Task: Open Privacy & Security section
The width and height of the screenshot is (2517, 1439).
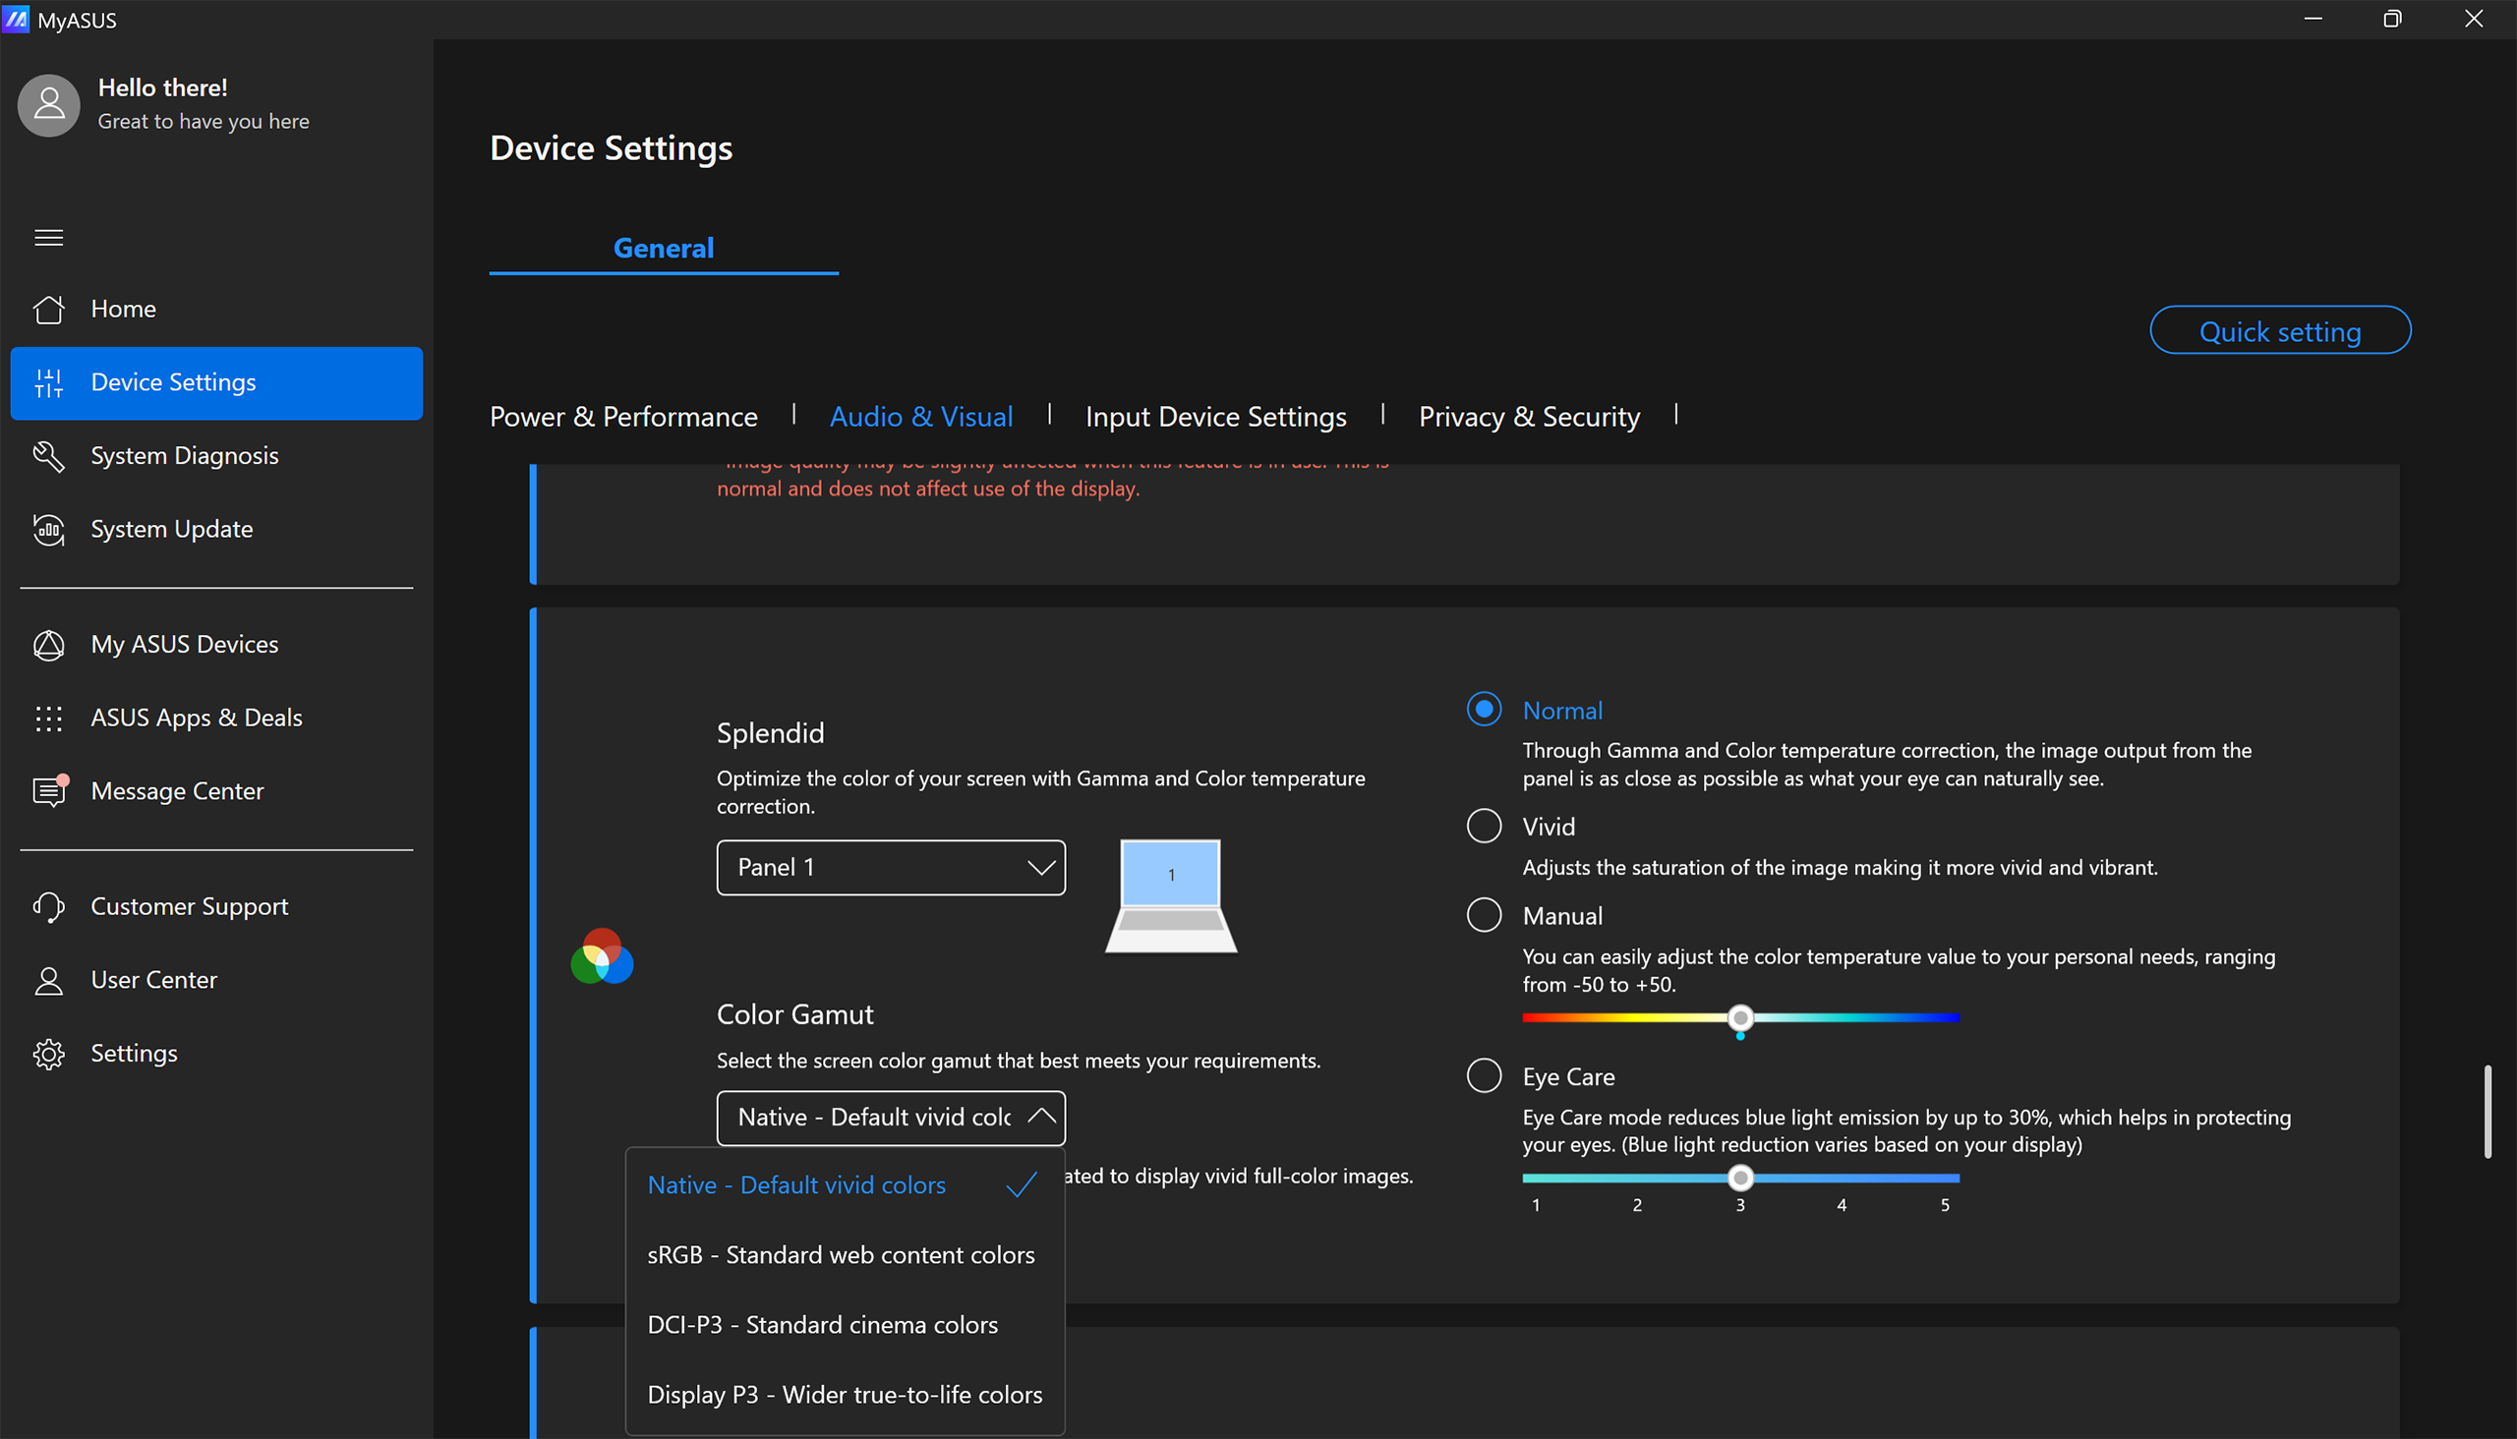Action: coord(1529,416)
